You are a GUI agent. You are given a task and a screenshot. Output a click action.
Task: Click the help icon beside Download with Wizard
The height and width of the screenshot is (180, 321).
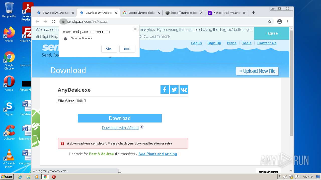click(x=142, y=127)
